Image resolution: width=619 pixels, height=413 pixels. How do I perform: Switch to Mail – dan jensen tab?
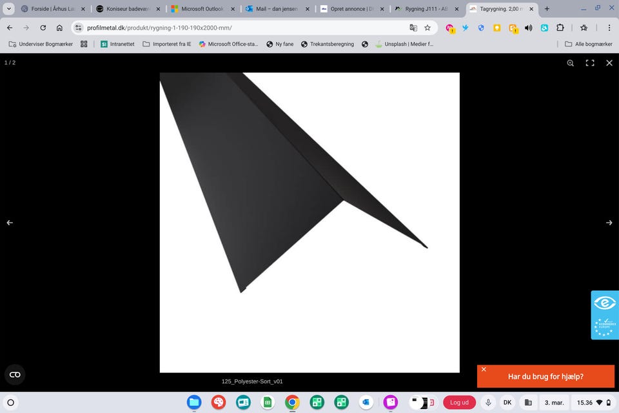click(277, 8)
